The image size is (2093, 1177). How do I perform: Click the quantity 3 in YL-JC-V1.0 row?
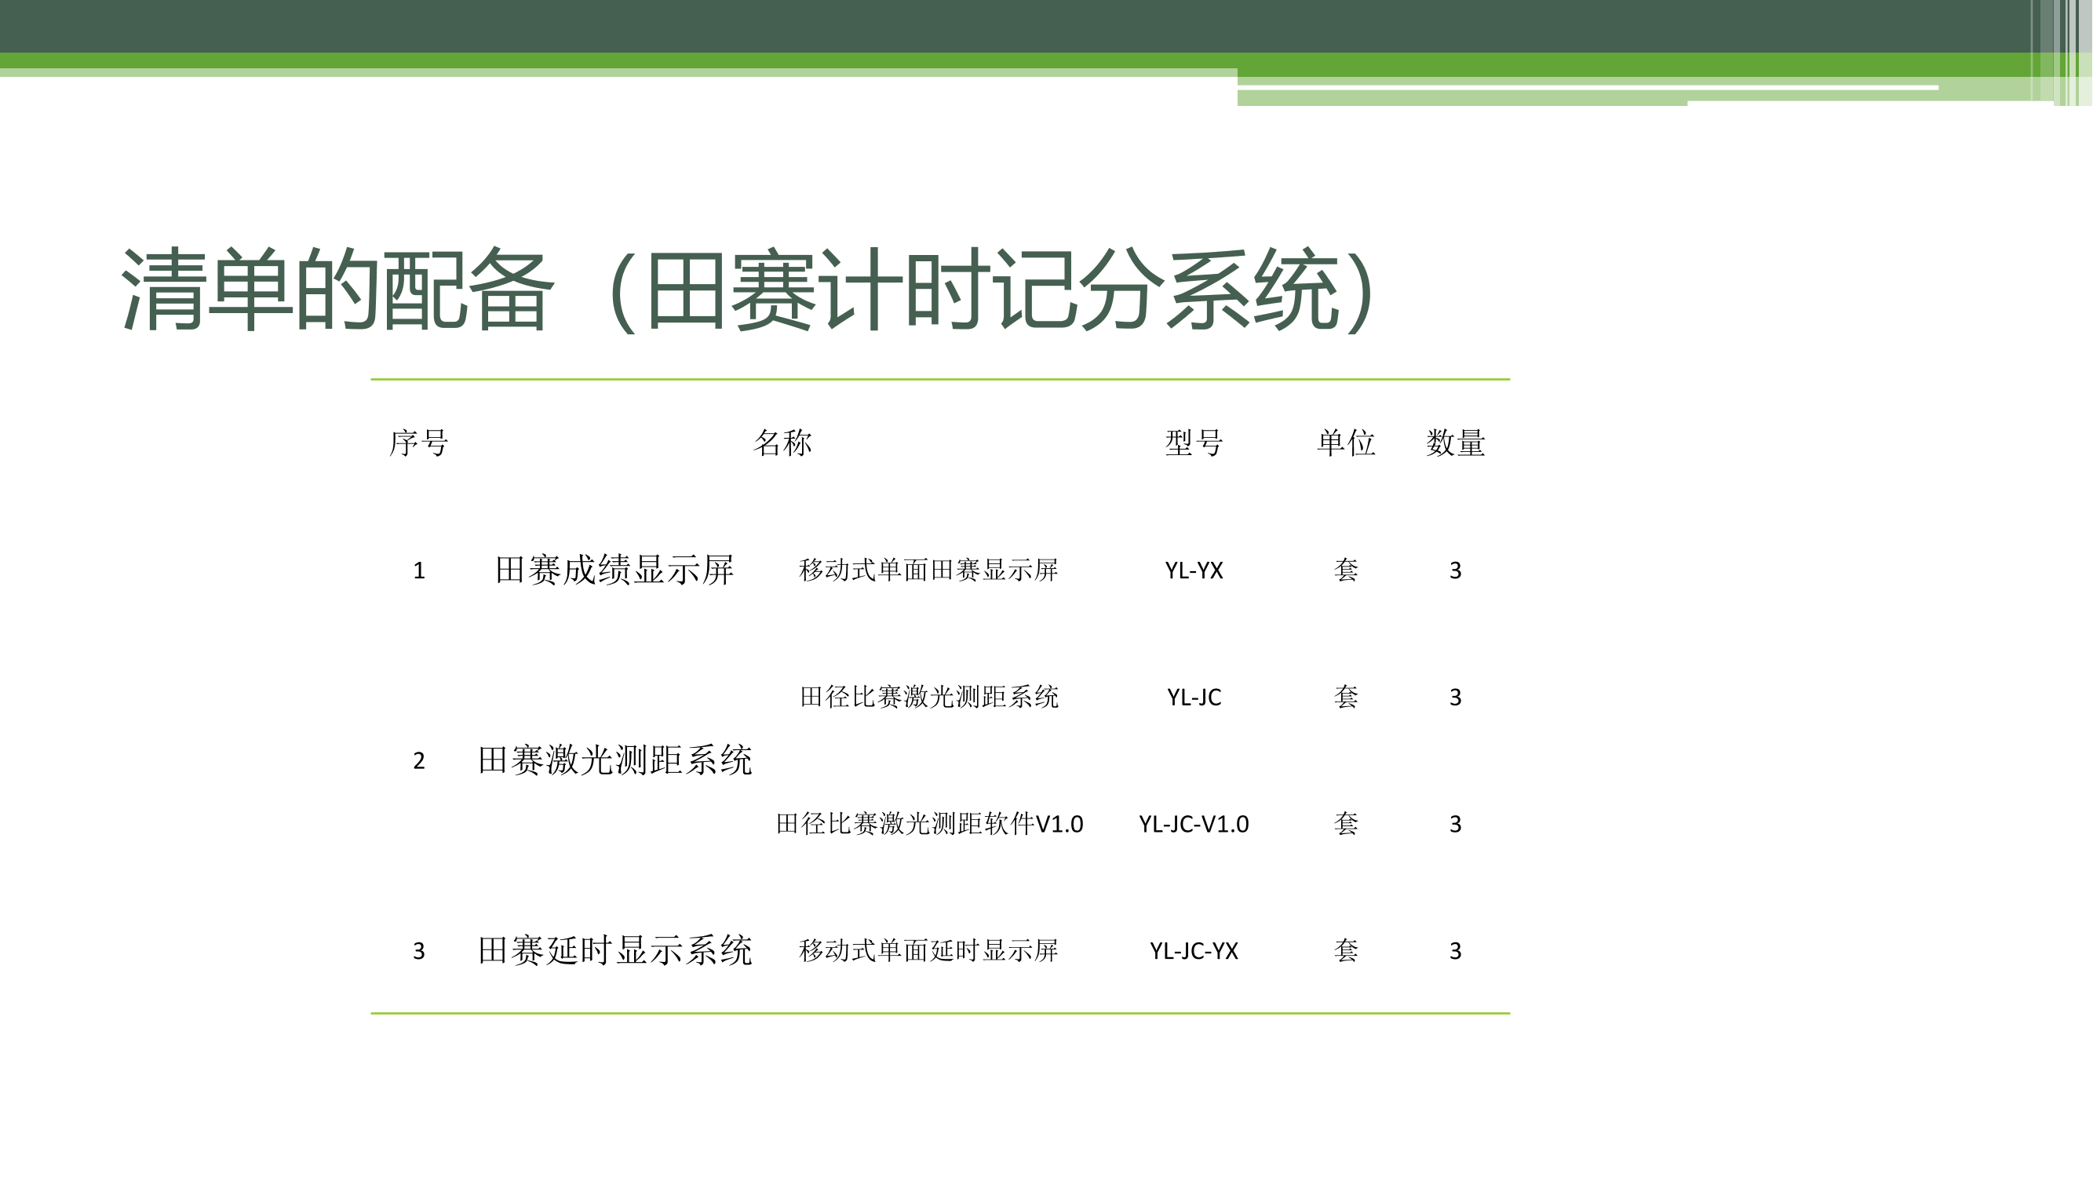(x=1455, y=824)
